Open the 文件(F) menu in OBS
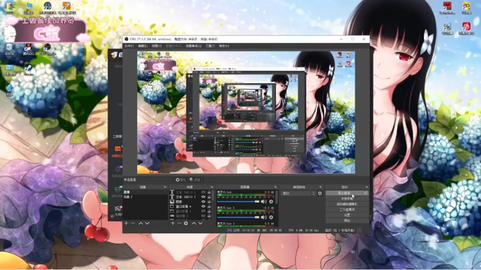 (x=129, y=46)
